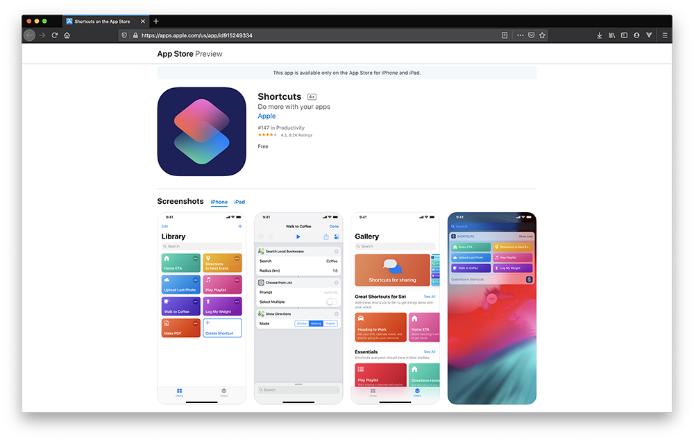Open the Firefox account icon
This screenshot has height=441, width=694.
pos(636,35)
